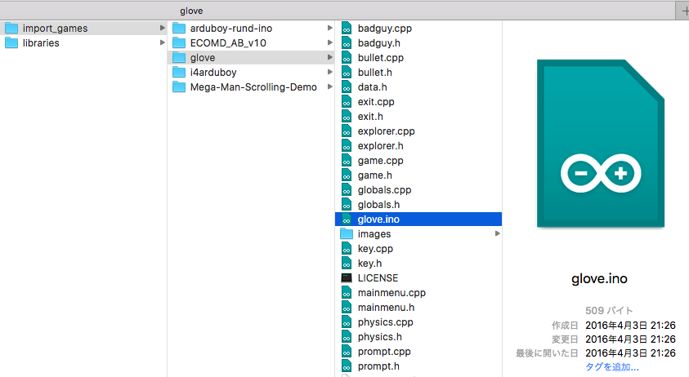Select the physics.cpp file name
Viewport: 689px width, 377px height.
pyautogui.click(x=385, y=322)
